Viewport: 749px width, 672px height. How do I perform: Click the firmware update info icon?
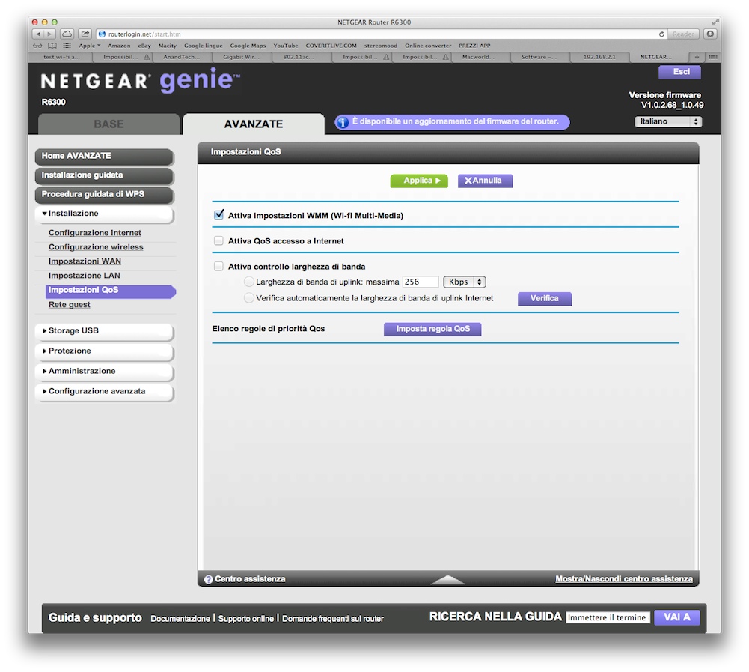click(343, 122)
